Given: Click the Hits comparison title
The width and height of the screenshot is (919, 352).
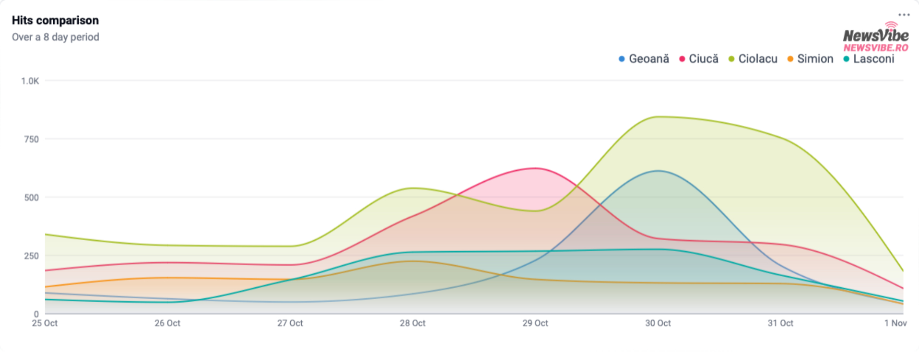Looking at the screenshot, I should (55, 20).
